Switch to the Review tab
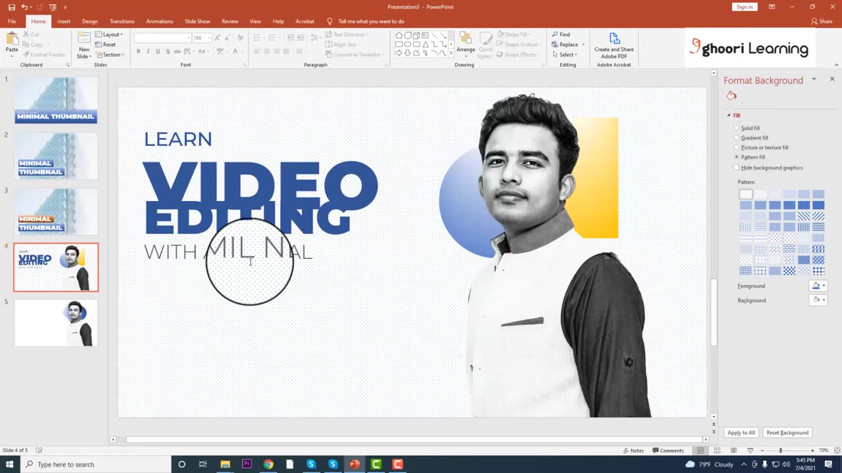This screenshot has width=842, height=473. point(230,21)
